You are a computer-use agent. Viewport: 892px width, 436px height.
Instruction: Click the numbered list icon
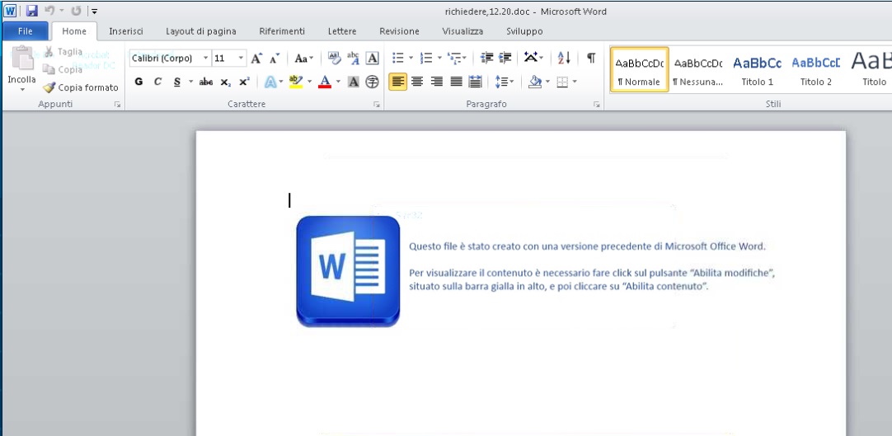coord(426,58)
